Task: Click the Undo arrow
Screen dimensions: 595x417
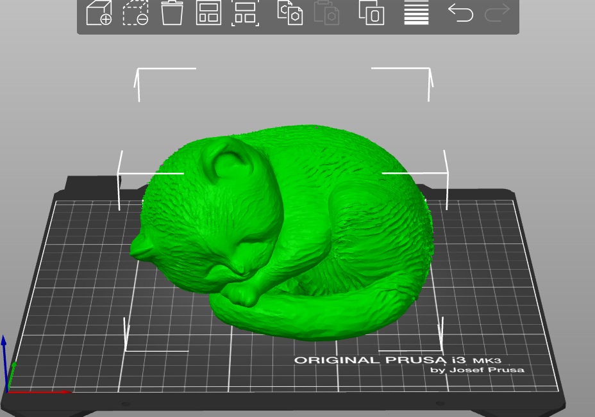Action: pos(460,13)
